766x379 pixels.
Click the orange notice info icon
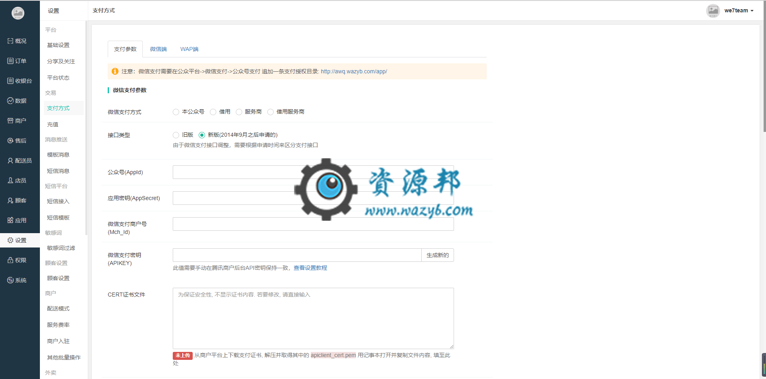pos(115,71)
